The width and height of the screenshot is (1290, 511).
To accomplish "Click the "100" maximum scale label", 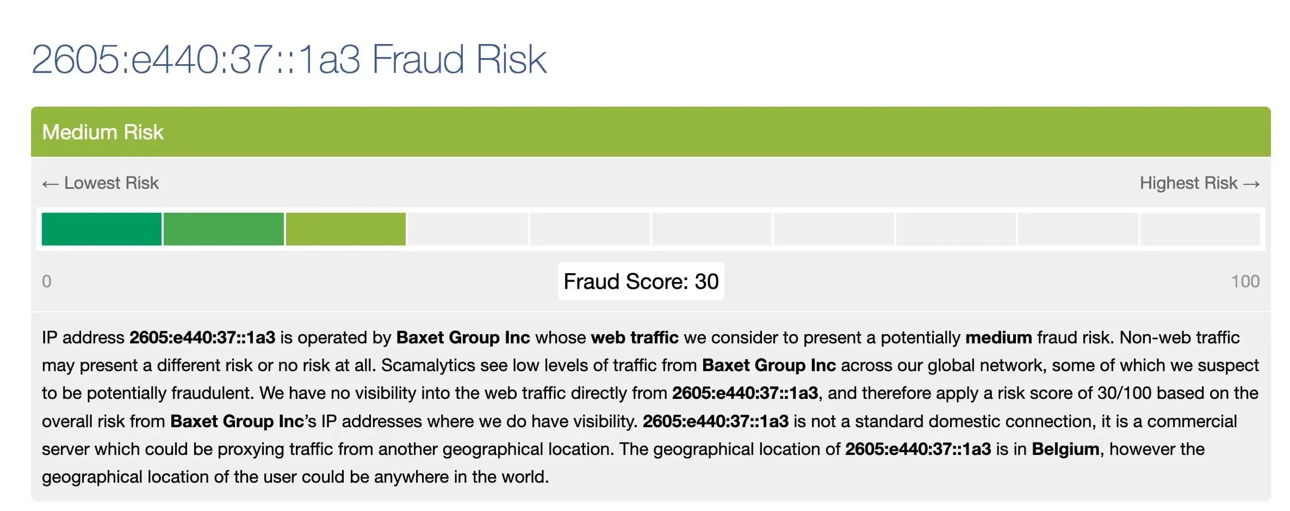I will pos(1245,281).
